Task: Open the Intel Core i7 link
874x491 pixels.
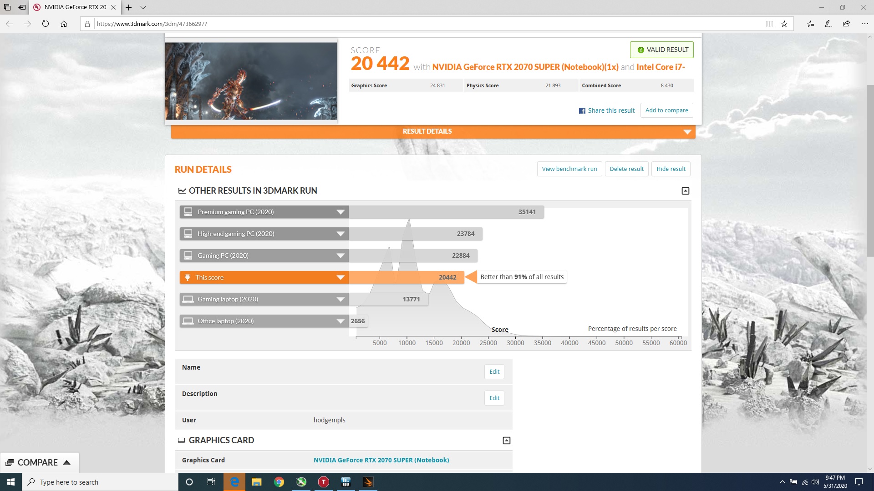Action: pos(661,67)
